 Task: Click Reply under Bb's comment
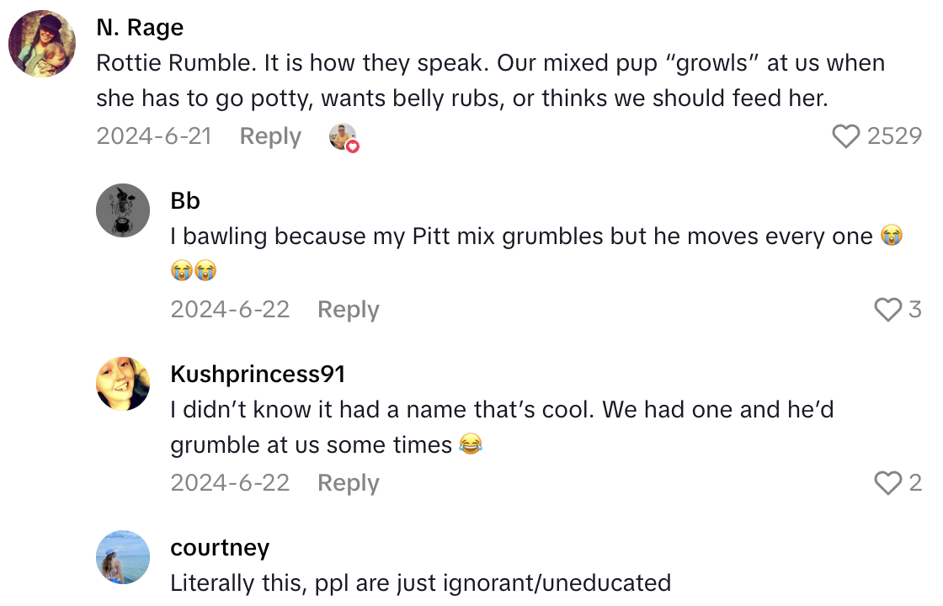point(348,310)
